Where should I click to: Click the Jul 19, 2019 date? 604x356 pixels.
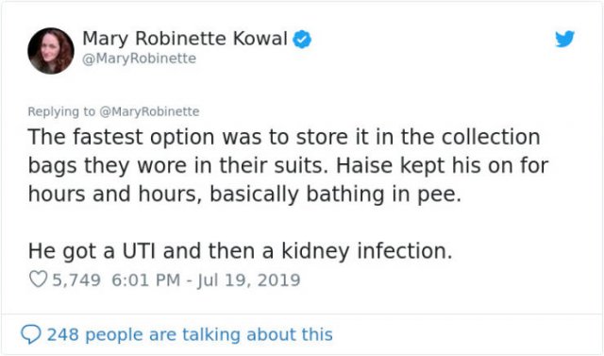click(249, 280)
